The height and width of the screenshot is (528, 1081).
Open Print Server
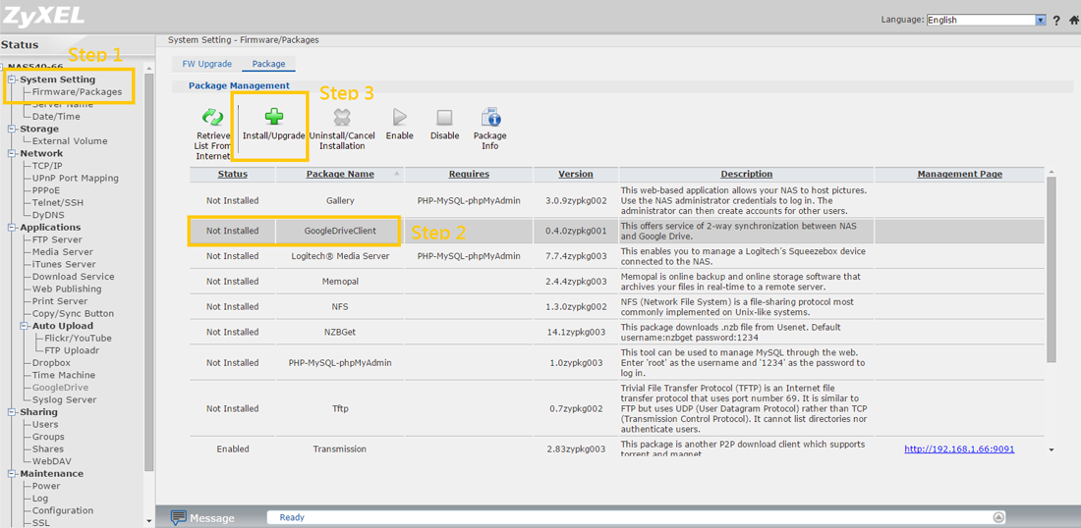pyautogui.click(x=60, y=301)
